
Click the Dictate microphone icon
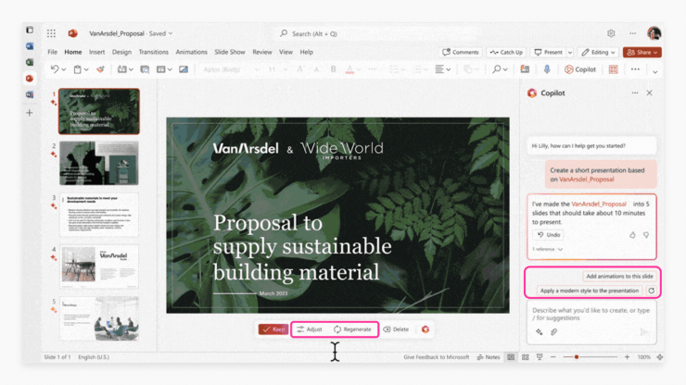pyautogui.click(x=546, y=69)
